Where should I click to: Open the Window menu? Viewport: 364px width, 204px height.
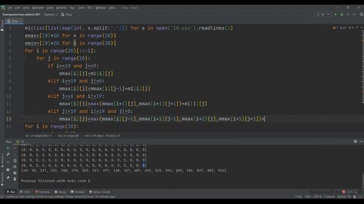(101, 7)
